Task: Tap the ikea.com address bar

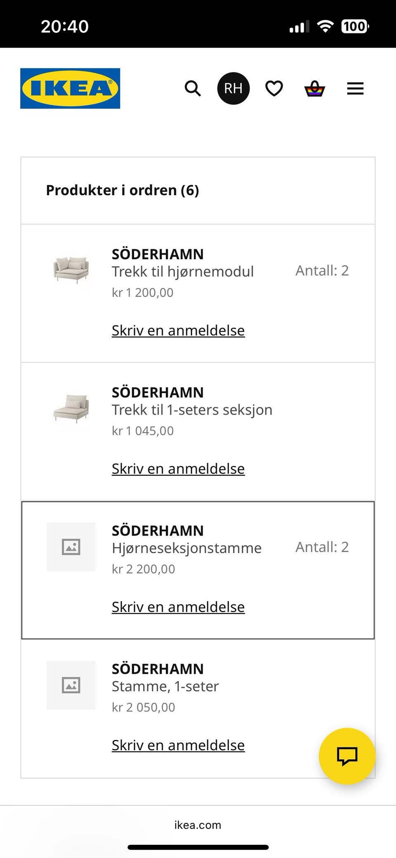Action: coord(198,825)
